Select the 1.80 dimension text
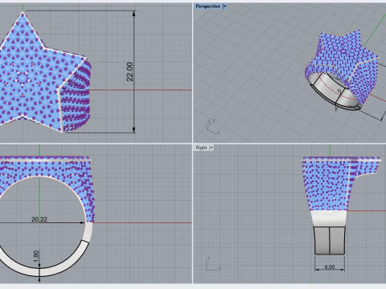This screenshot has height=289, width=386. (36, 256)
